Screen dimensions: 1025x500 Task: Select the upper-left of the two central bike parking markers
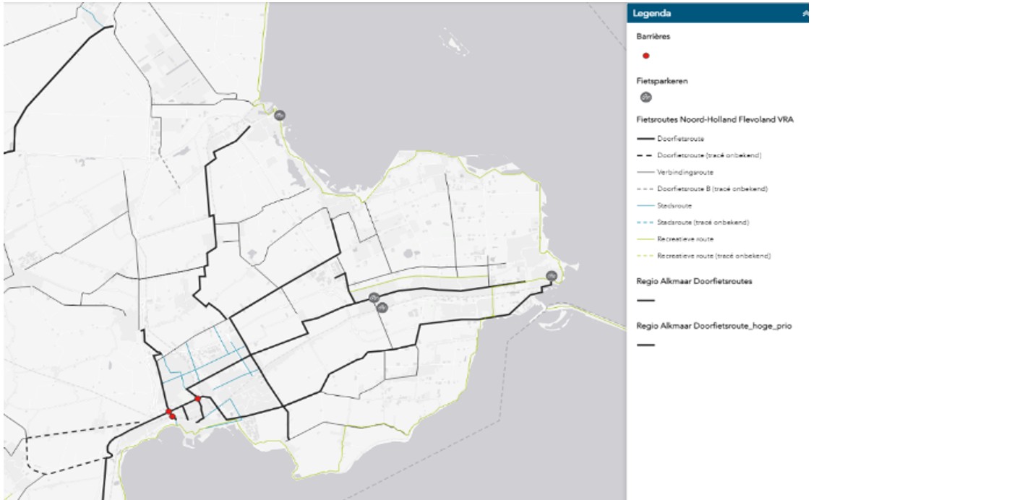pos(374,298)
